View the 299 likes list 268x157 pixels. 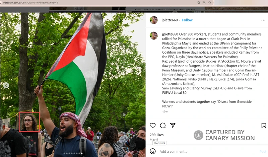click(x=156, y=135)
